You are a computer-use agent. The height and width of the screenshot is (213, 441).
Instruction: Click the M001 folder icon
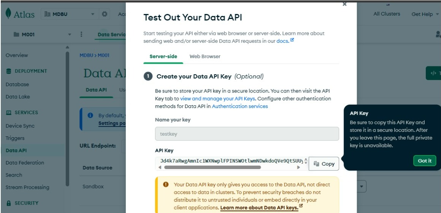click(16, 34)
